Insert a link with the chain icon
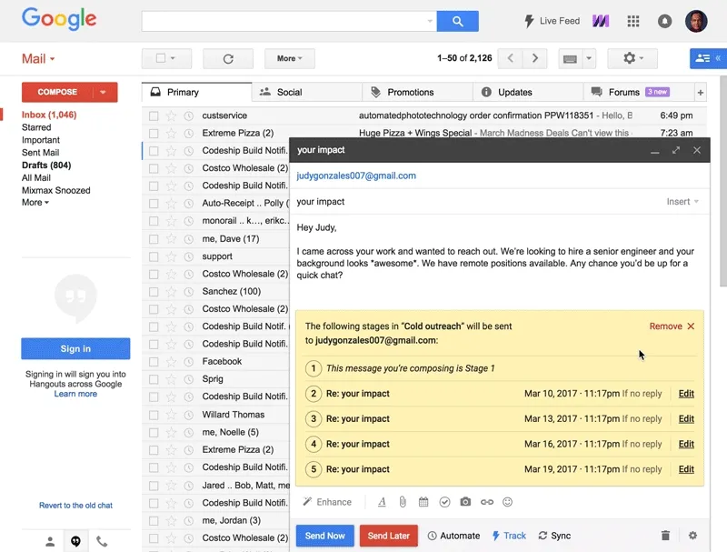The width and height of the screenshot is (727, 552). click(x=487, y=502)
